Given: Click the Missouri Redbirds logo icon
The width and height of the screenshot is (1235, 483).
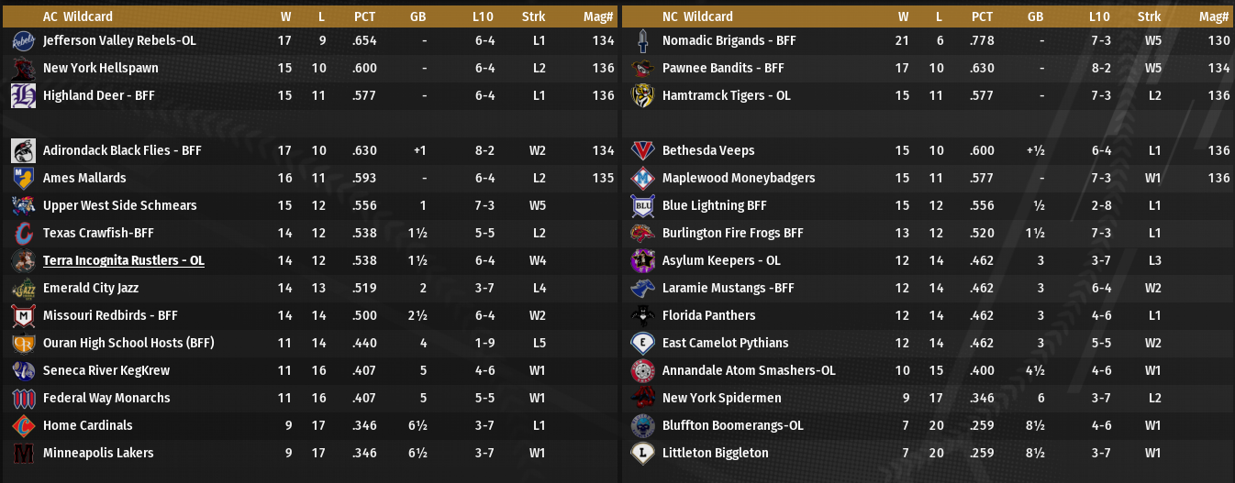Looking at the screenshot, I should tap(23, 316).
